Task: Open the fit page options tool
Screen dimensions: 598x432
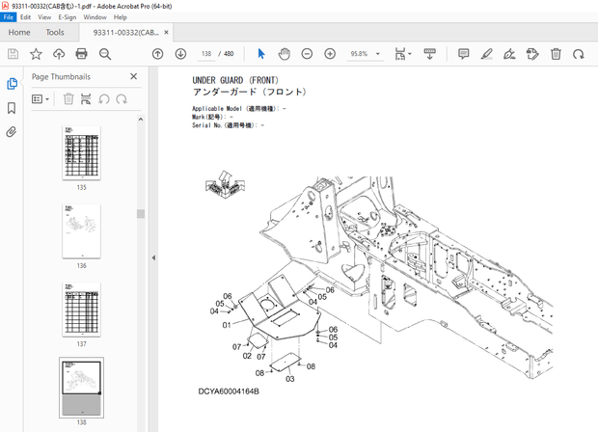Action: point(400,54)
